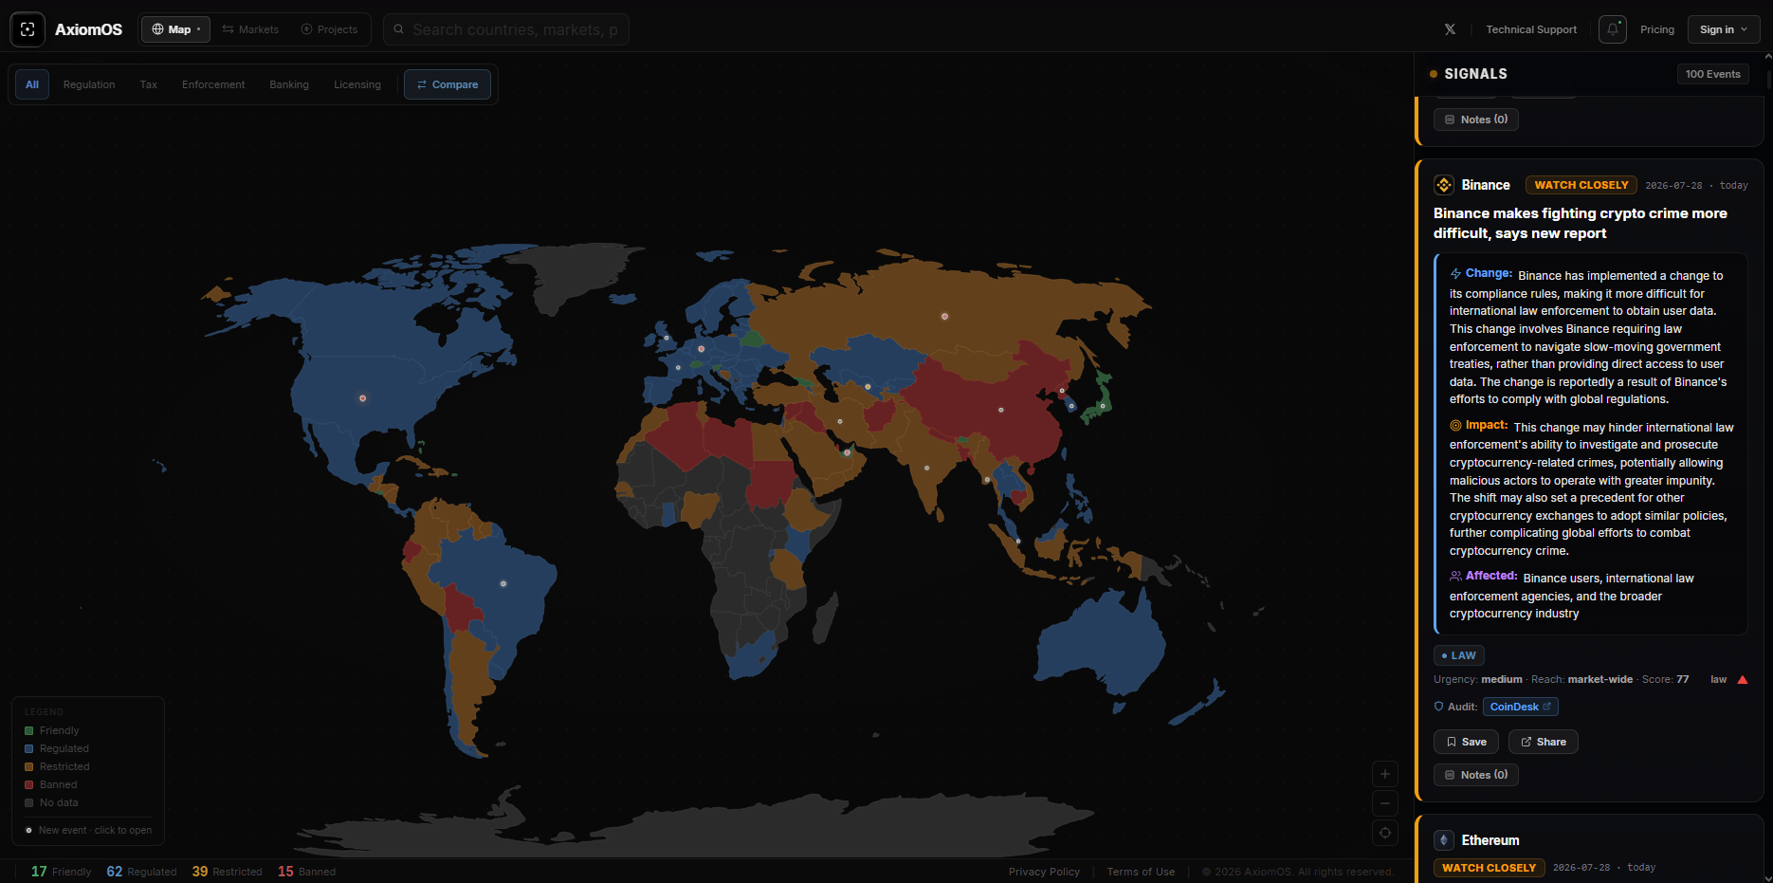Click the No data legend swatch

(x=29, y=802)
